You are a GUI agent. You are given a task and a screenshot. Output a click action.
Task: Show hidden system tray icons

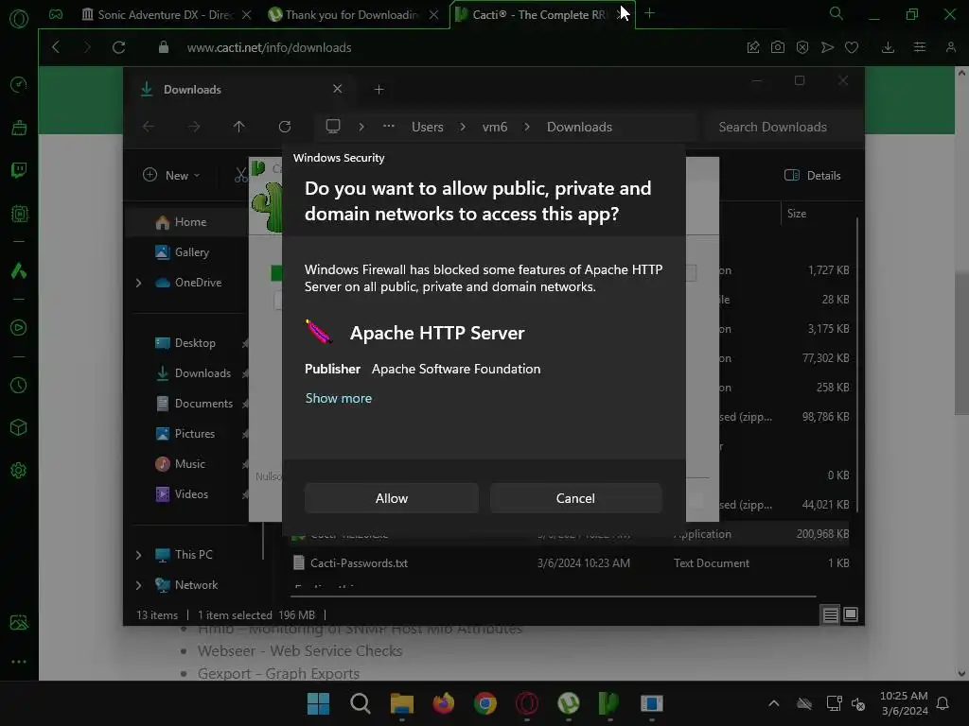click(773, 703)
